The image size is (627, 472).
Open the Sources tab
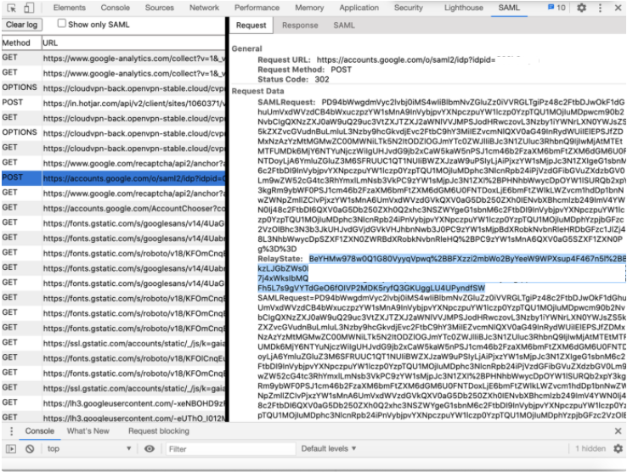pos(159,8)
